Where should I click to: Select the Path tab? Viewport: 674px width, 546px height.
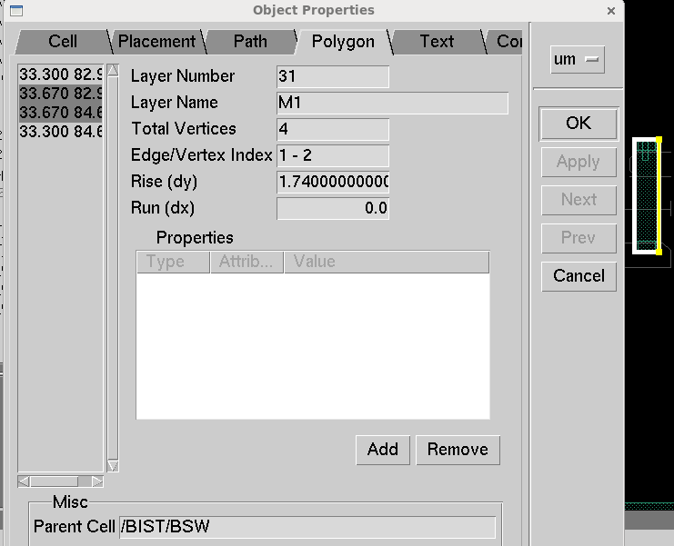point(250,42)
